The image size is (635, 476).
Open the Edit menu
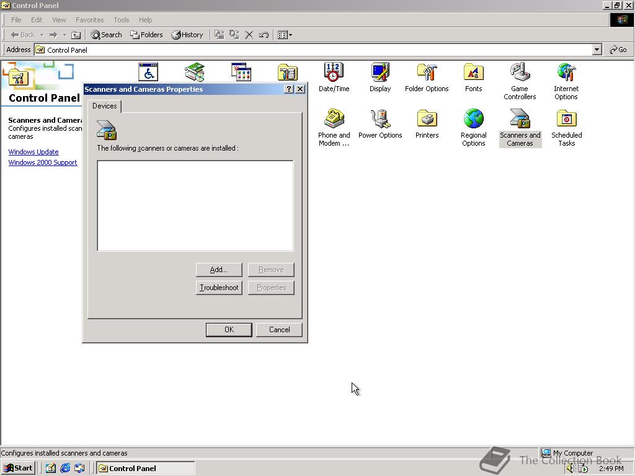[x=37, y=20]
